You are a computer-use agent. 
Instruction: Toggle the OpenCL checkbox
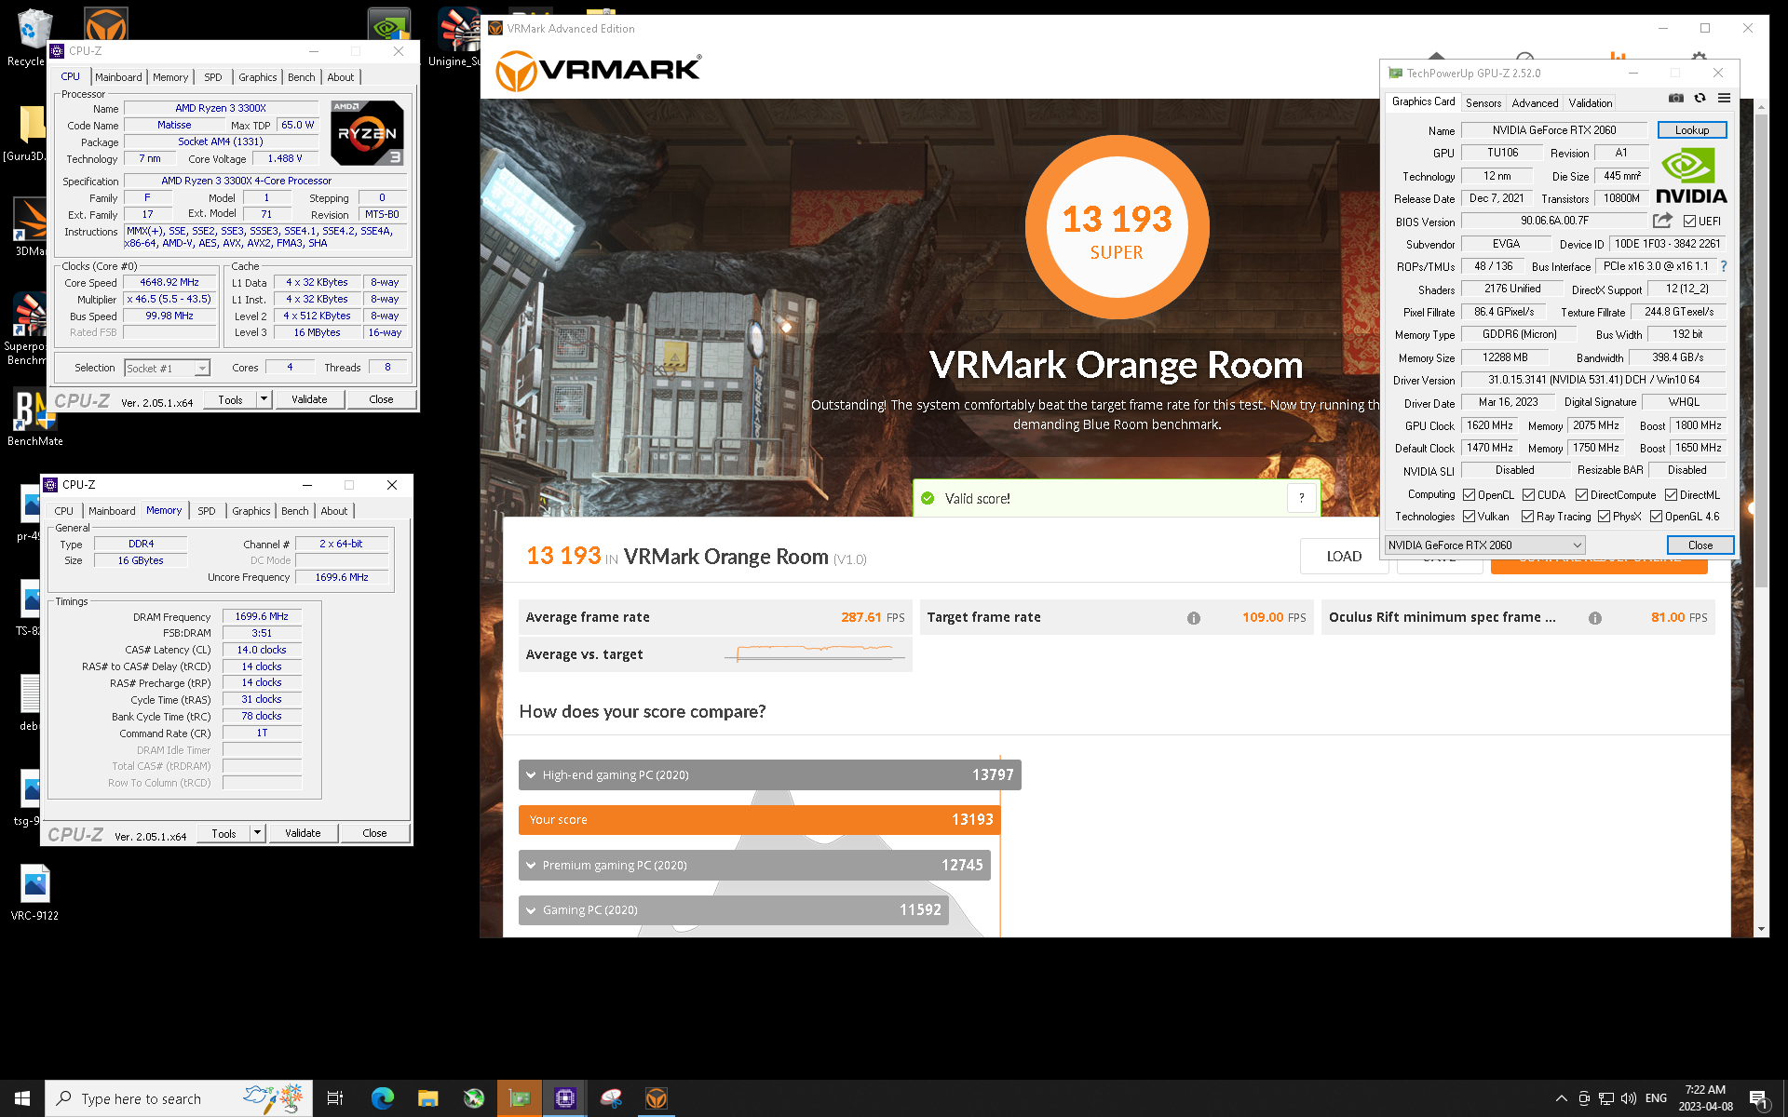pyautogui.click(x=1469, y=495)
